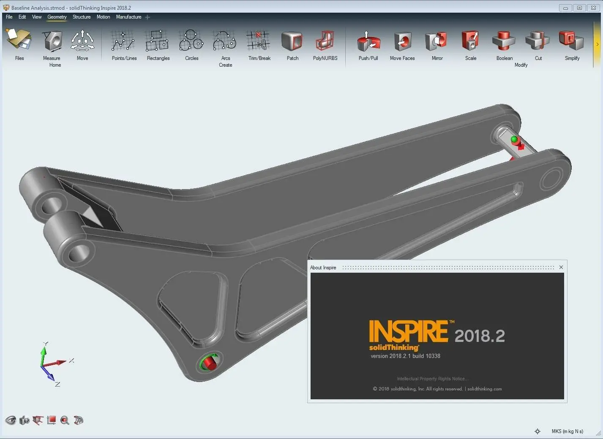
Task: Select the Trim/Break tool
Action: coord(258,41)
